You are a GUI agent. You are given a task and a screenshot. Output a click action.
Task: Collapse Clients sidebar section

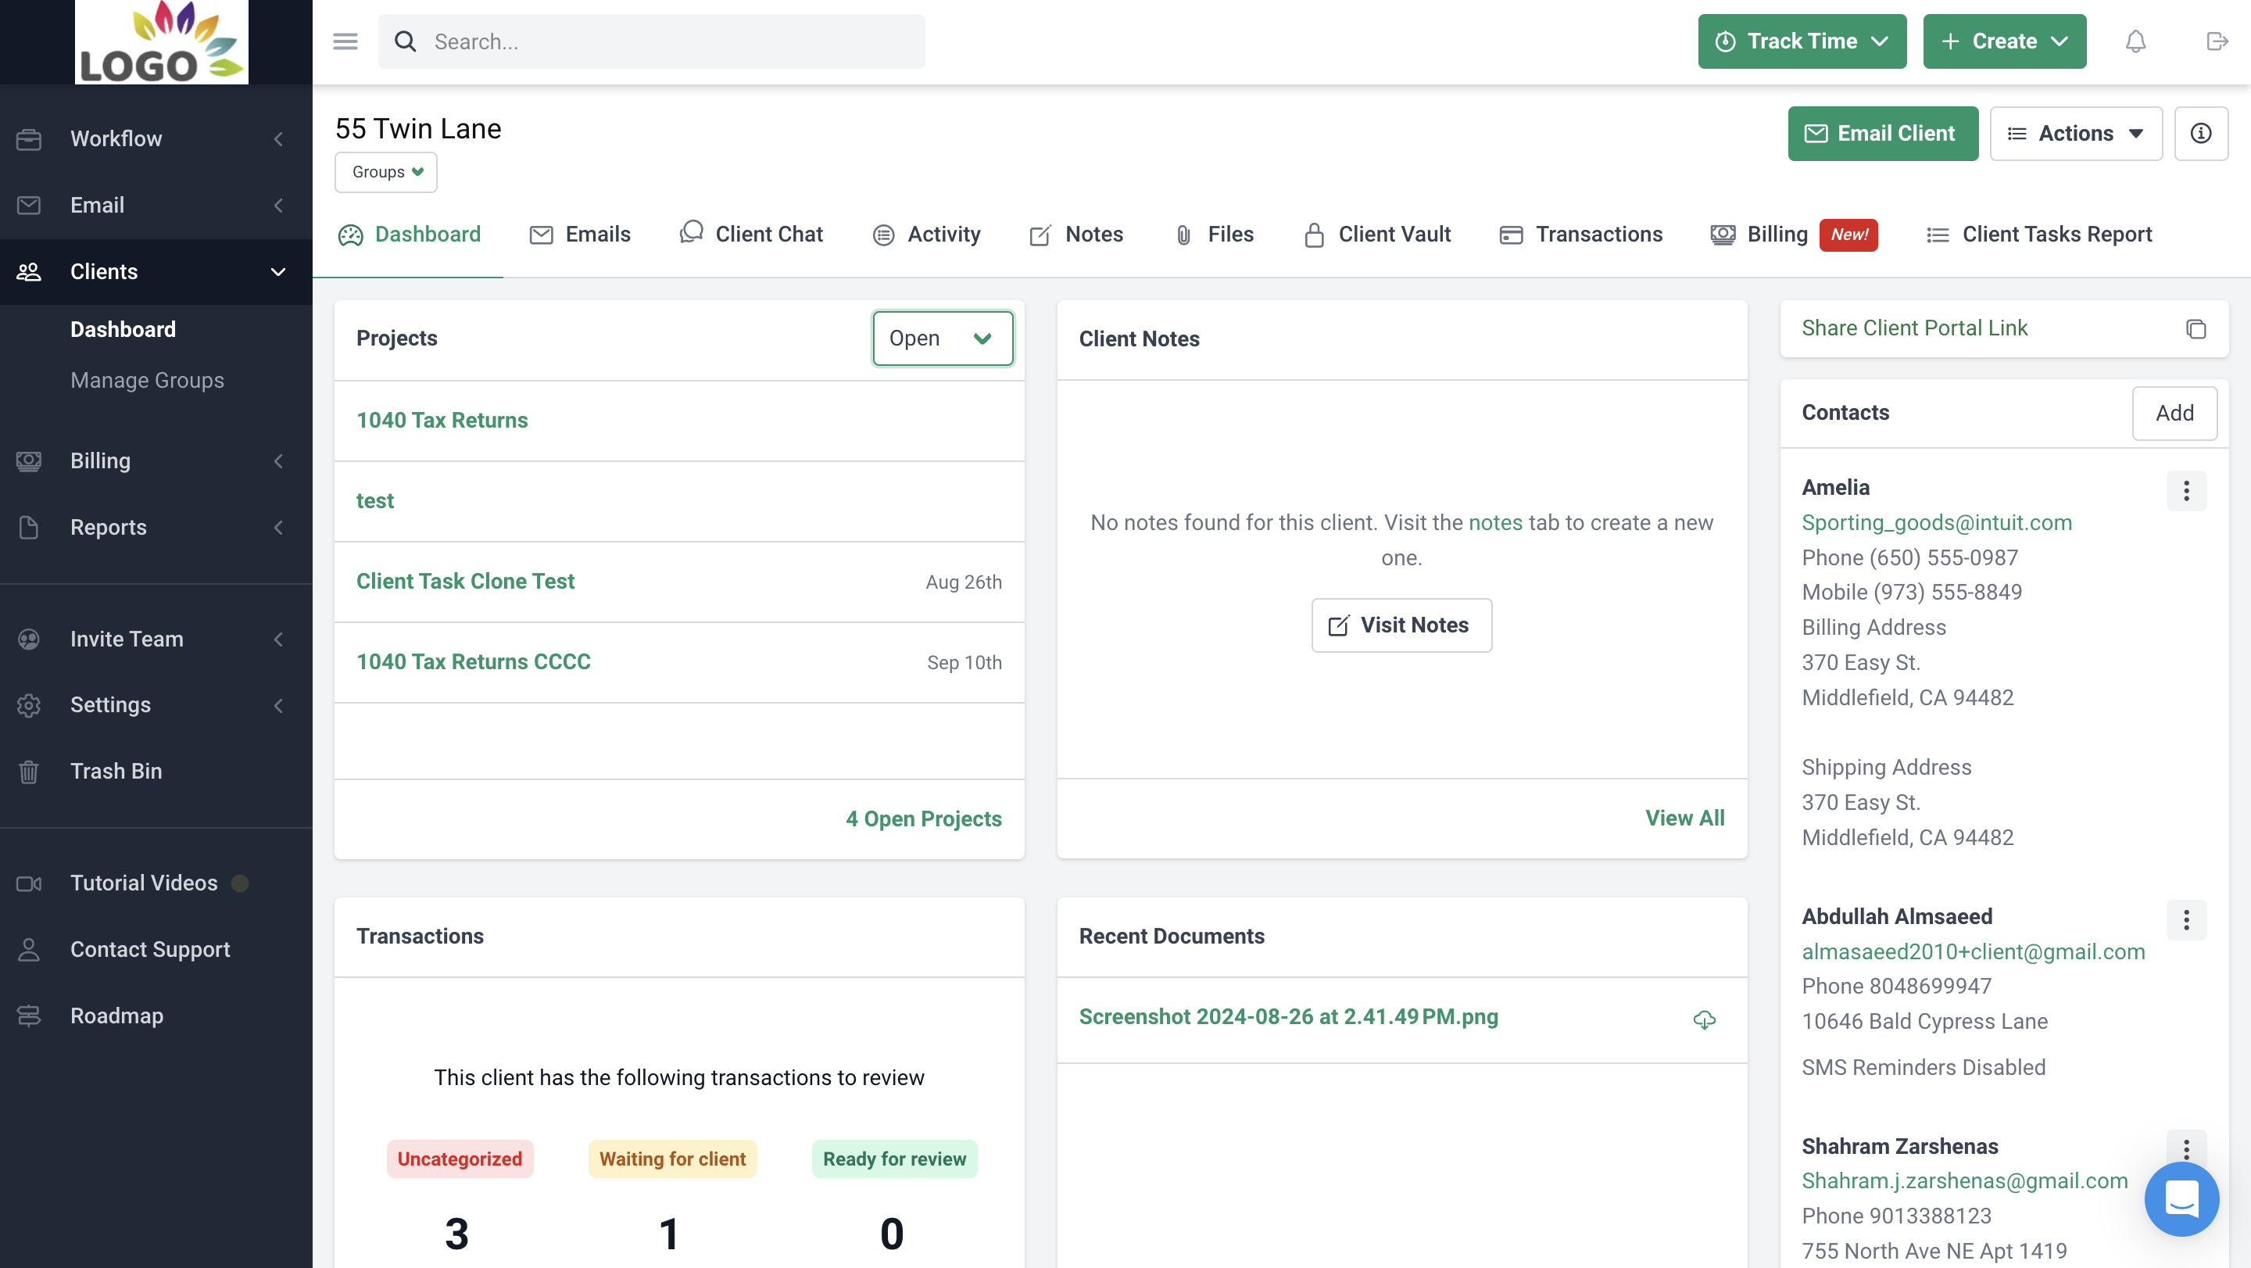pyautogui.click(x=156, y=271)
